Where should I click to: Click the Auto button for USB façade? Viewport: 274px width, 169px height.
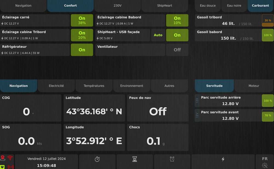coord(158,35)
